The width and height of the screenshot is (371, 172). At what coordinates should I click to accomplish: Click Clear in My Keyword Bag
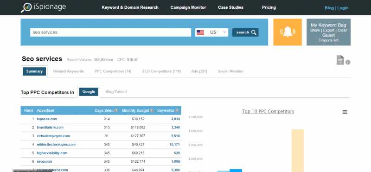[342, 30]
